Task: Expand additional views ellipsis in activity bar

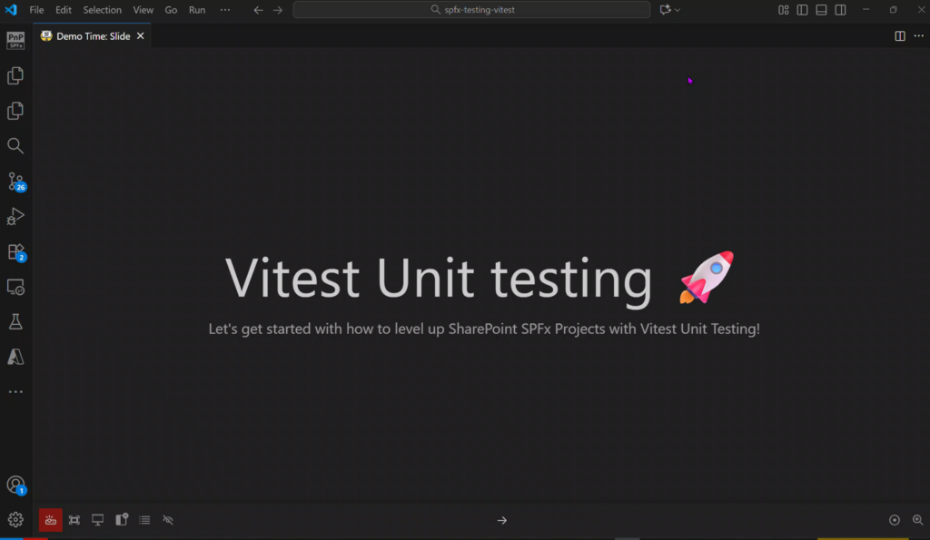Action: (15, 392)
